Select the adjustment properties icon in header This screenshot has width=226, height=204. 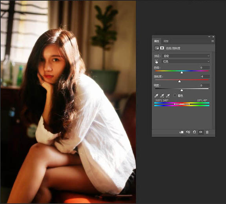pyautogui.click(x=157, y=48)
